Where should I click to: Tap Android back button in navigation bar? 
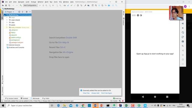click(x=143, y=97)
